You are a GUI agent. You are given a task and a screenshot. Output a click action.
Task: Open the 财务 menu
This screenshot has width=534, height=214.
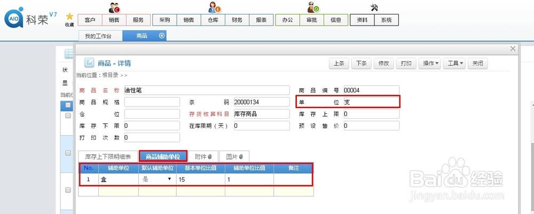click(x=237, y=20)
